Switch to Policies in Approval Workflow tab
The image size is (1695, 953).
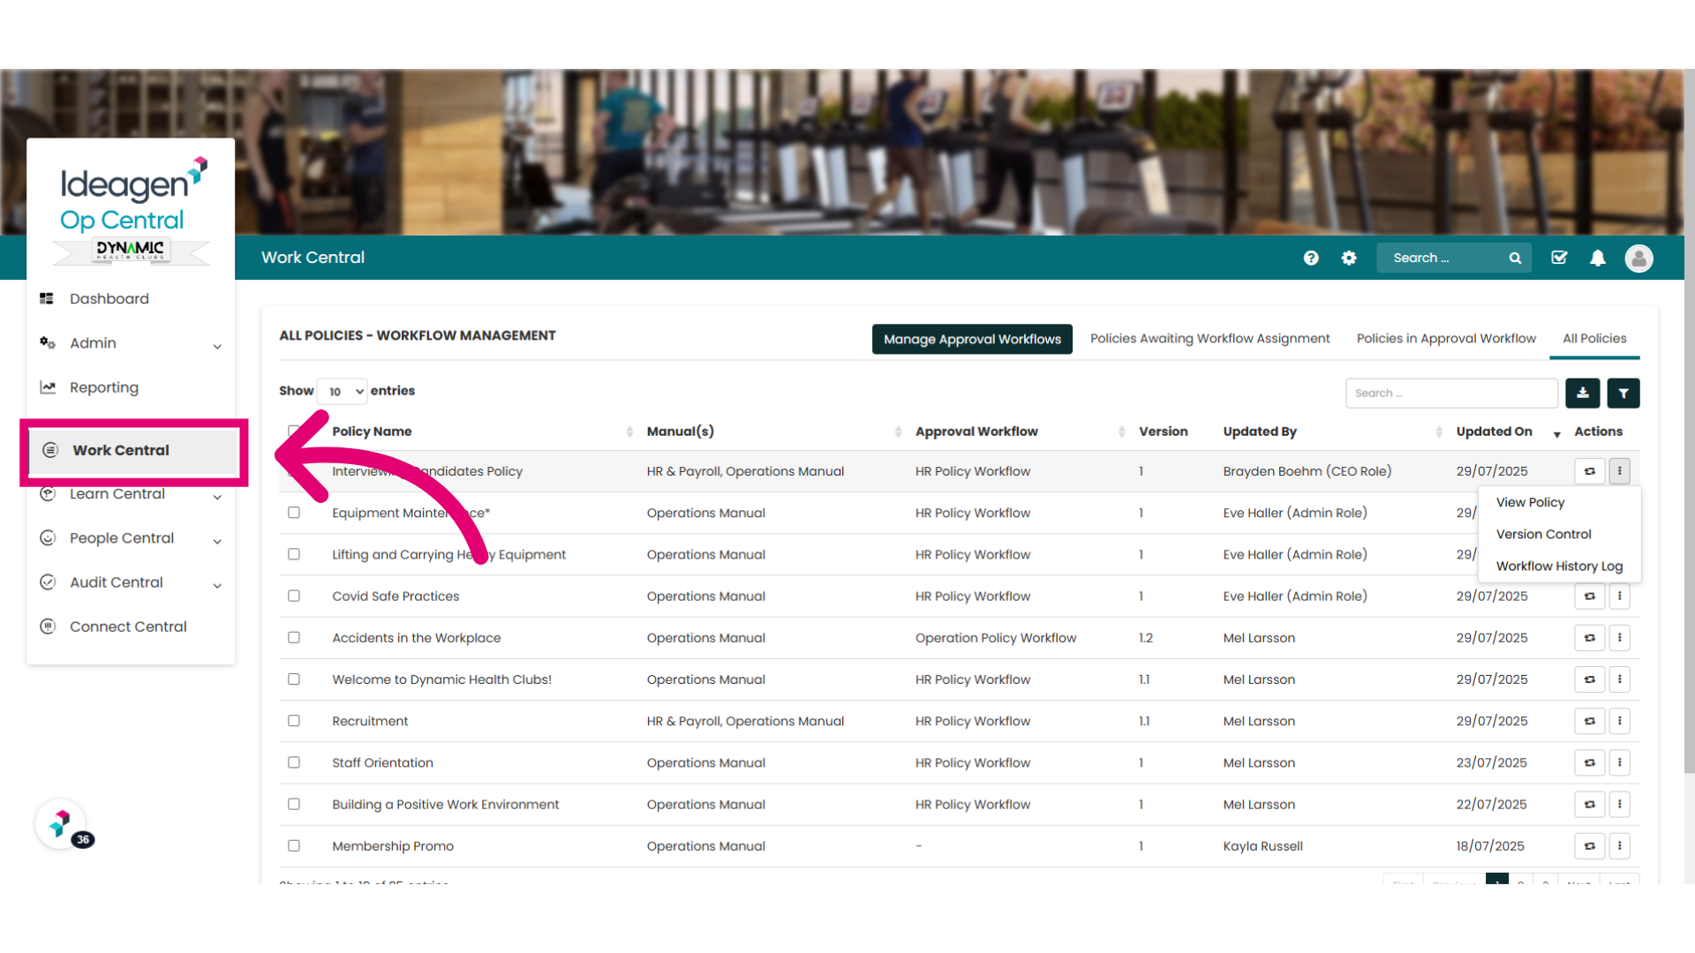coord(1446,338)
